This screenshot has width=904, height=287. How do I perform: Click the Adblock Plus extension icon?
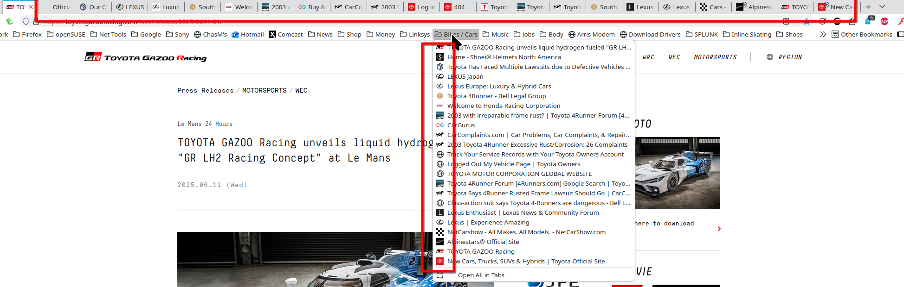(x=885, y=21)
